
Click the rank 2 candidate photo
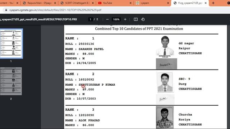click(x=165, y=82)
